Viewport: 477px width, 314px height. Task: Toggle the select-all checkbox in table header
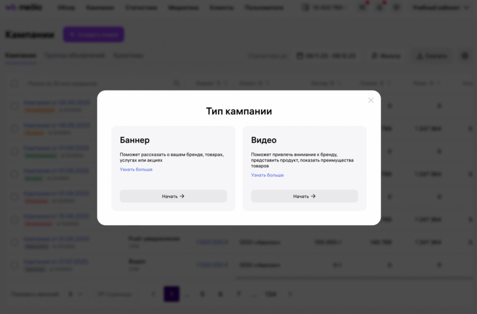15,83
